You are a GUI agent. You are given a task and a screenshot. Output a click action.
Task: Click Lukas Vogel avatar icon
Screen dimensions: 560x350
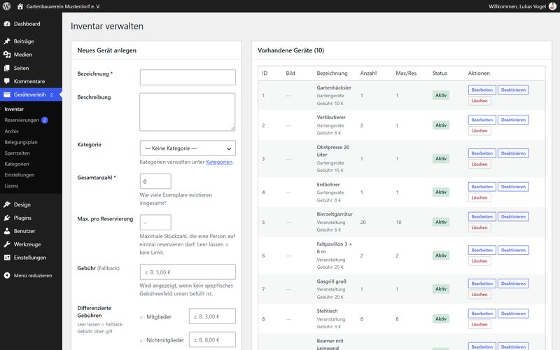[x=552, y=6]
